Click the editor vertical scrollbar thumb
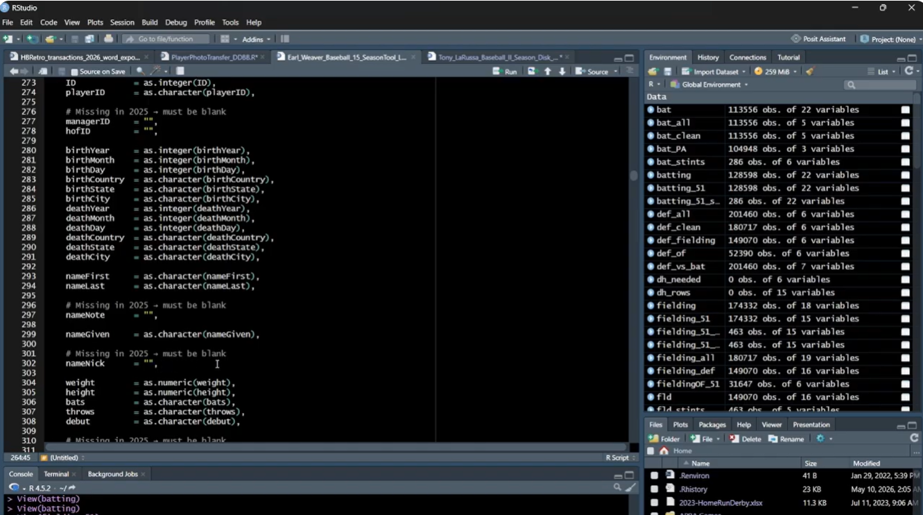923x515 pixels. (633, 176)
